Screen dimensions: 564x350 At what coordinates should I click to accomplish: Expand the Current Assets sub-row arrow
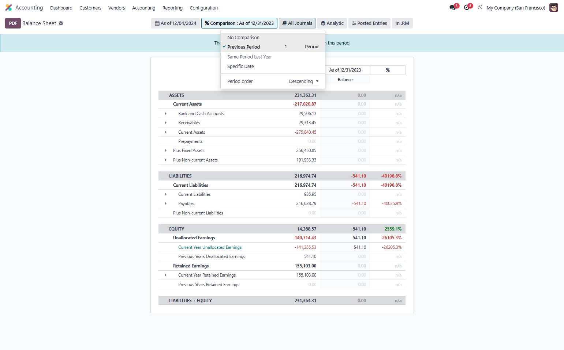pyautogui.click(x=166, y=132)
